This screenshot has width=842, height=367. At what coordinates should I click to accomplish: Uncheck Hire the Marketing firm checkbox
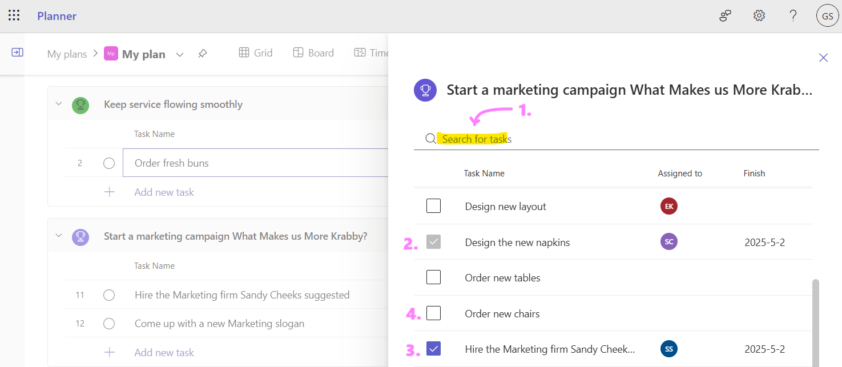click(433, 348)
